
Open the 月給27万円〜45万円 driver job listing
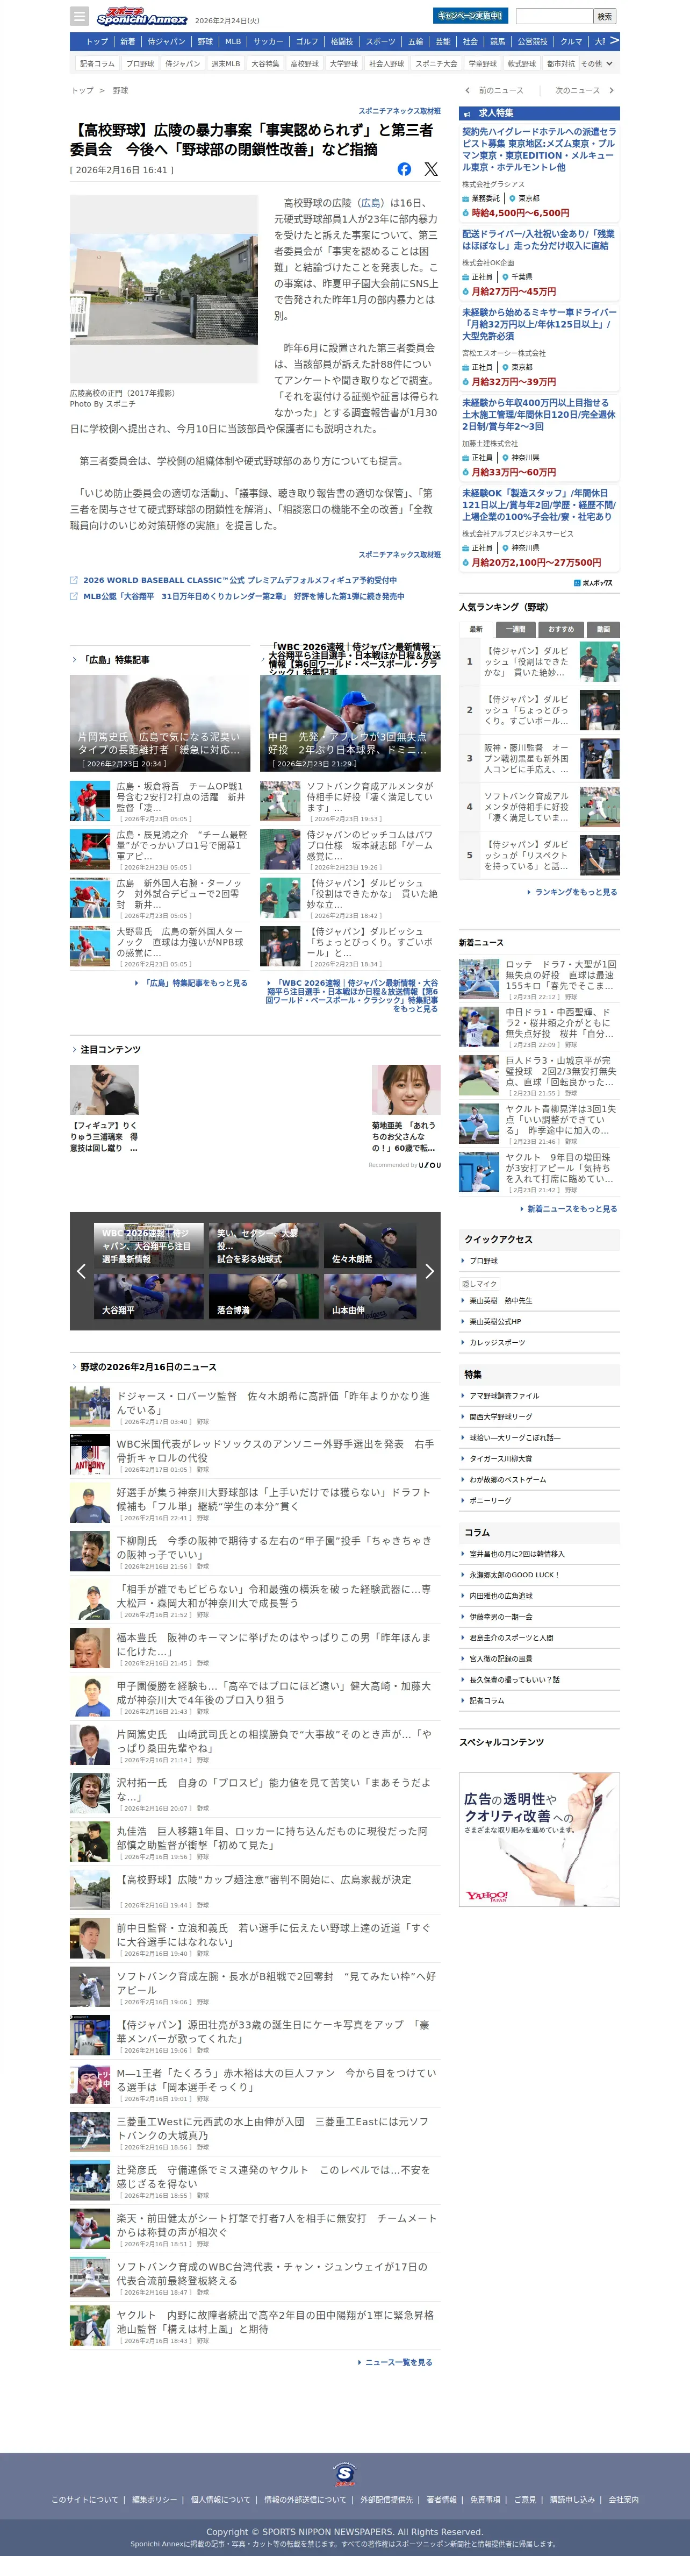(540, 263)
